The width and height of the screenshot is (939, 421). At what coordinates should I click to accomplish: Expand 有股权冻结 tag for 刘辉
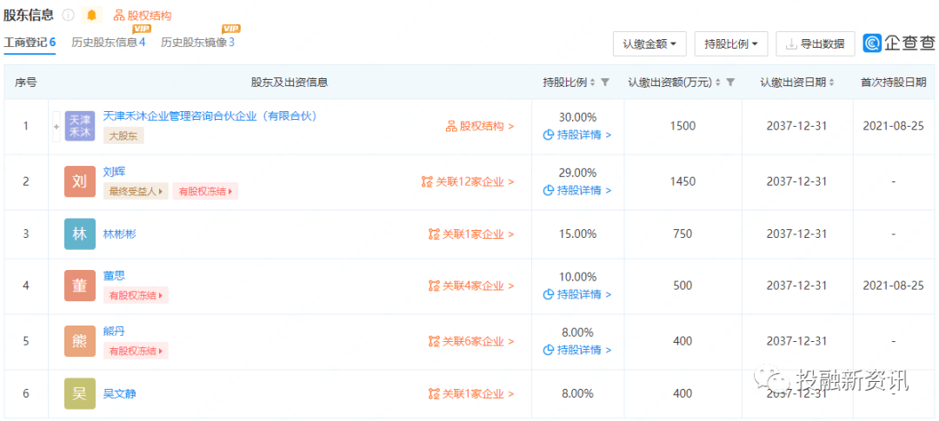tap(205, 191)
